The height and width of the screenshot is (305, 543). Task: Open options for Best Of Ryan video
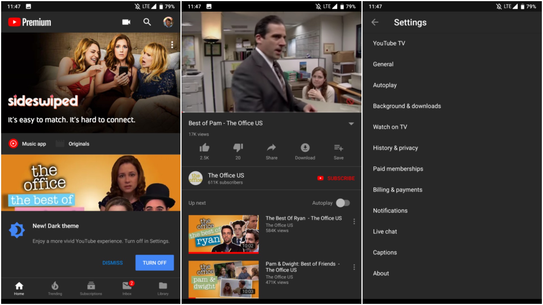coord(354,221)
